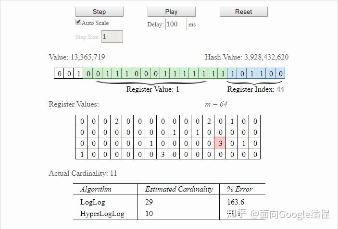Click the % Error column header

point(239,189)
